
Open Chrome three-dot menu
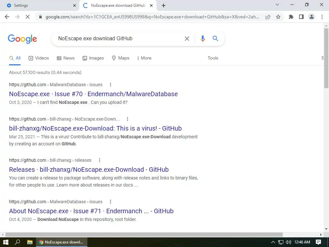click(322, 17)
